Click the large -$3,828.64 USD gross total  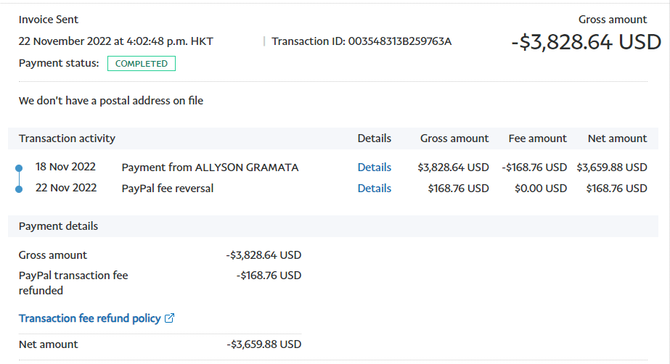click(586, 42)
